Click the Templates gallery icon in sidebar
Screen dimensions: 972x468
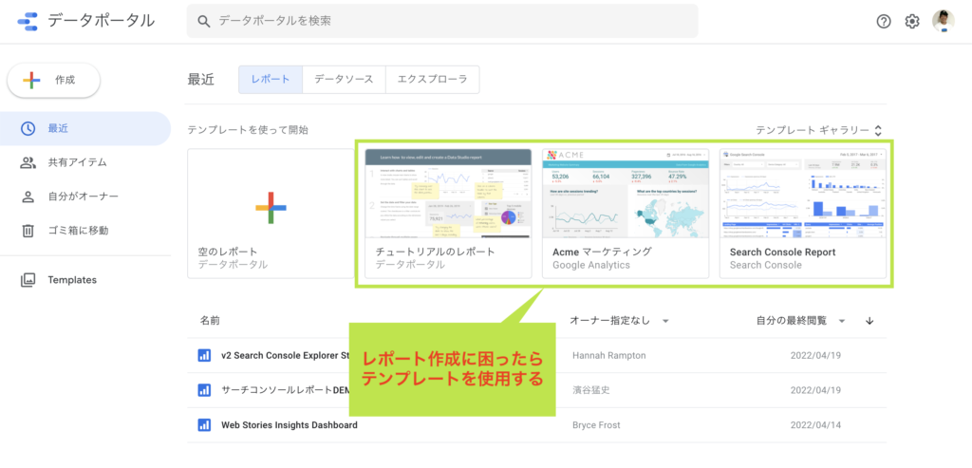click(x=28, y=280)
